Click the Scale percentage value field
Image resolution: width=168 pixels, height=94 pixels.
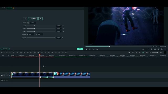pos(59,26)
